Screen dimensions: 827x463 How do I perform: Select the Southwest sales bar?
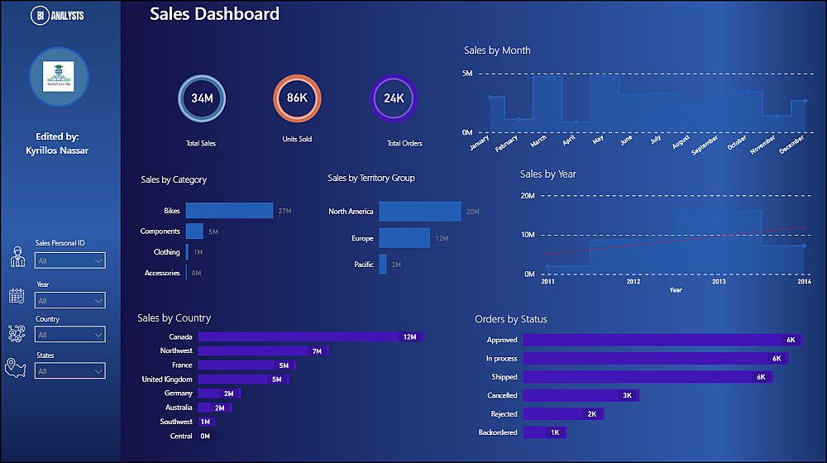click(x=207, y=422)
